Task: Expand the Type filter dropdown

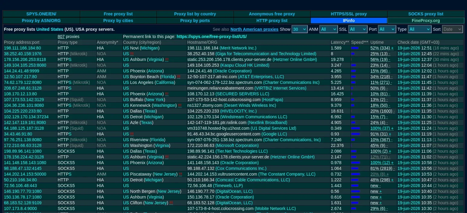Action: 419,29
